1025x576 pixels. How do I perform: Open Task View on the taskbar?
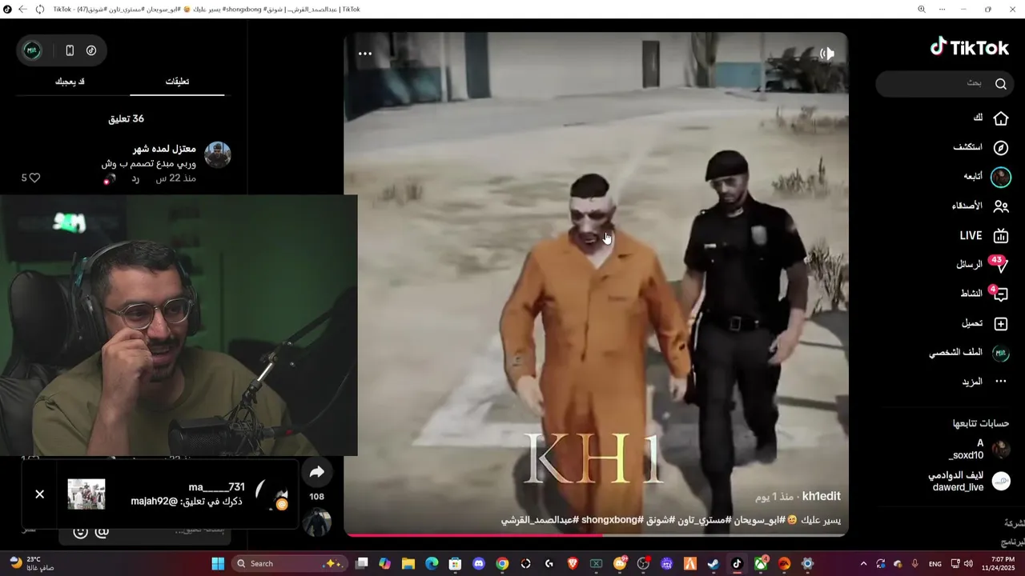click(x=362, y=564)
